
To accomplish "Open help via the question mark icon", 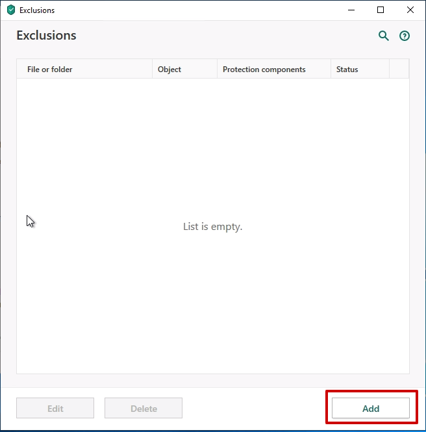I will (x=405, y=36).
